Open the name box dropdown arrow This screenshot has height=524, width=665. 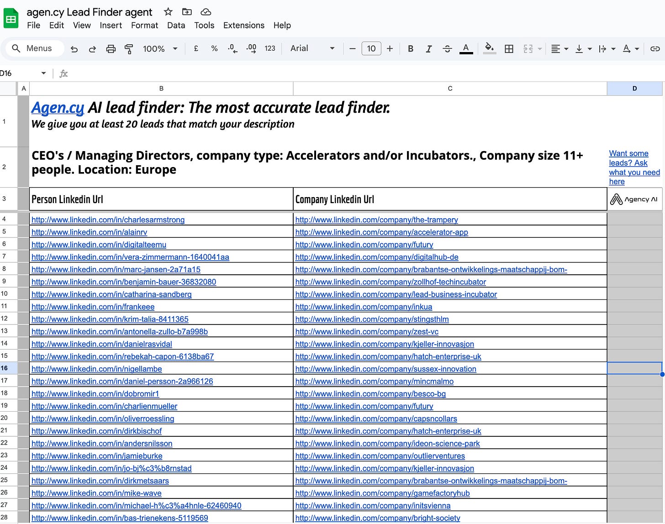point(43,73)
